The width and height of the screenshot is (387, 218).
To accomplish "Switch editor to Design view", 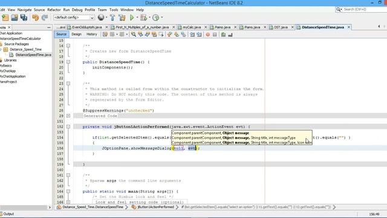I will (x=77, y=35).
